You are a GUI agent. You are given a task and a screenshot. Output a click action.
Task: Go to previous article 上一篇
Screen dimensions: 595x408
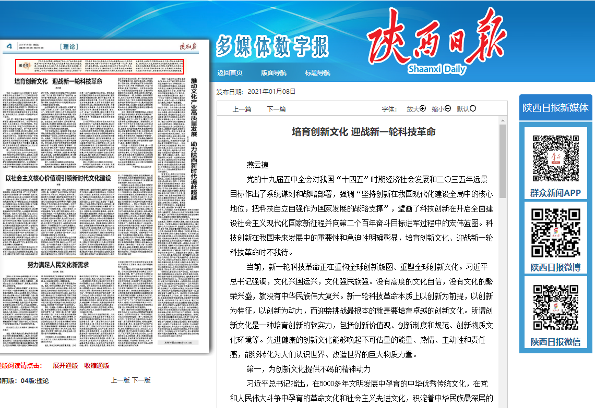[x=242, y=109]
